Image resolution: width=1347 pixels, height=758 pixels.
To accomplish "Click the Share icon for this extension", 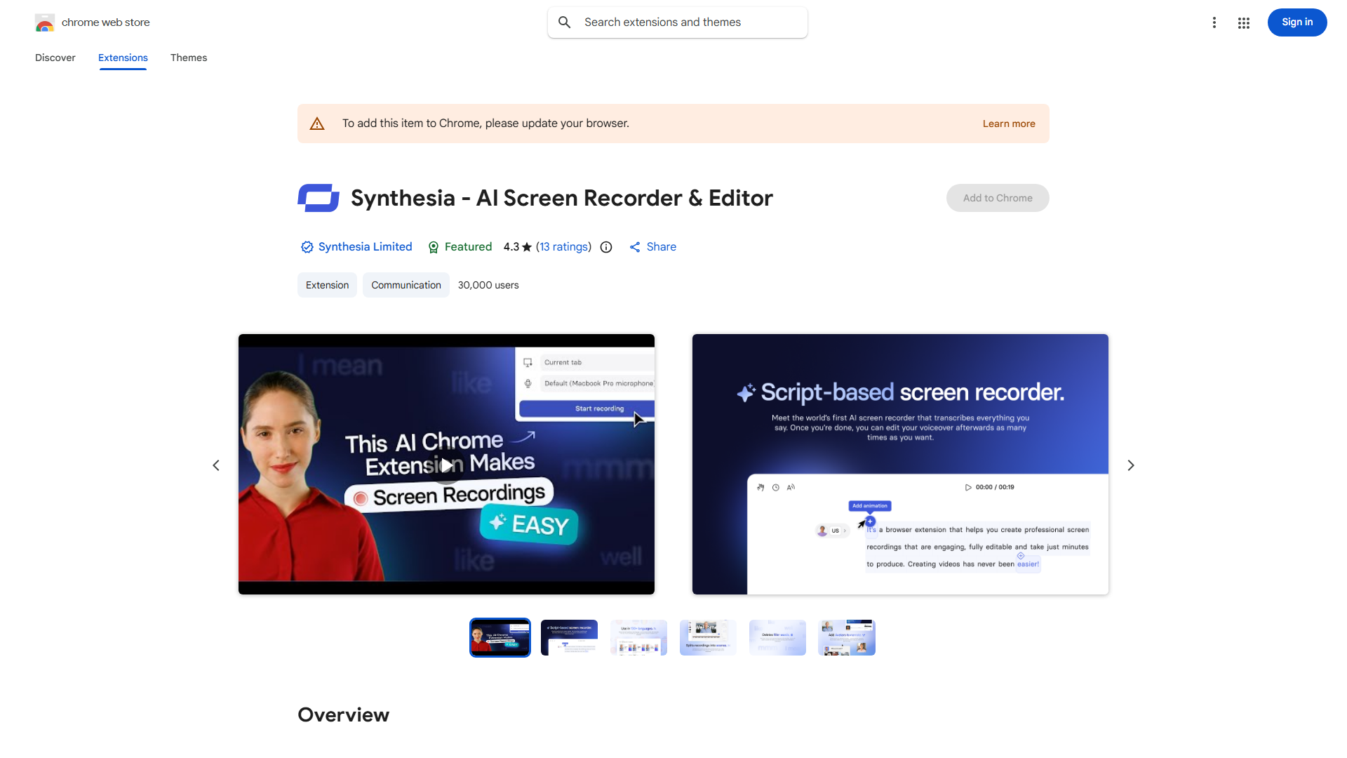I will (635, 247).
